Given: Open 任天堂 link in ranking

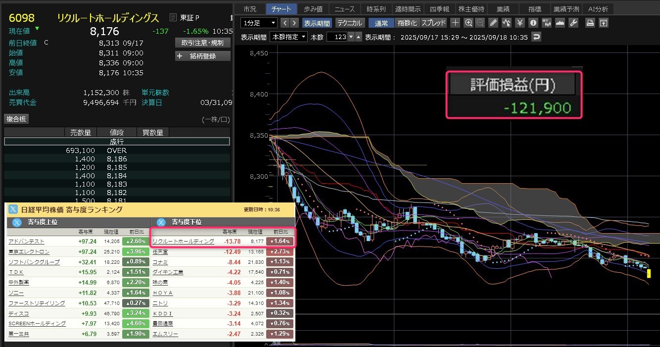Looking at the screenshot, I should (x=160, y=251).
